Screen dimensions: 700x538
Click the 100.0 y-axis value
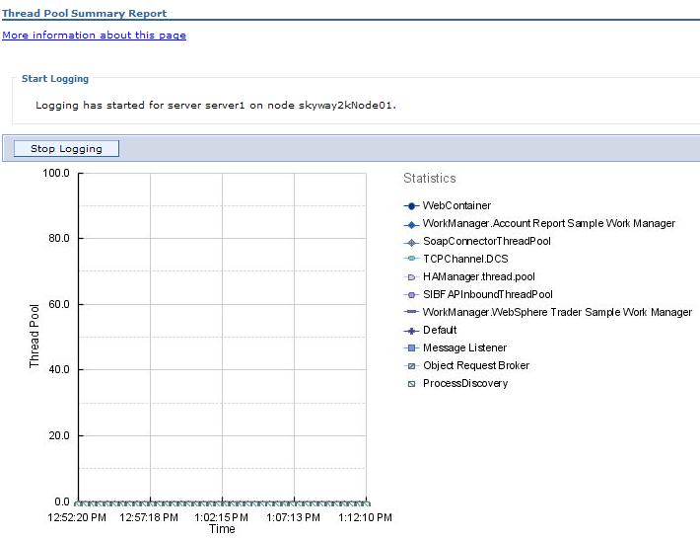(56, 173)
